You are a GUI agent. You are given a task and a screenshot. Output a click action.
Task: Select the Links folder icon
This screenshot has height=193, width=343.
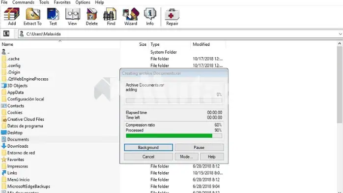point(4,173)
